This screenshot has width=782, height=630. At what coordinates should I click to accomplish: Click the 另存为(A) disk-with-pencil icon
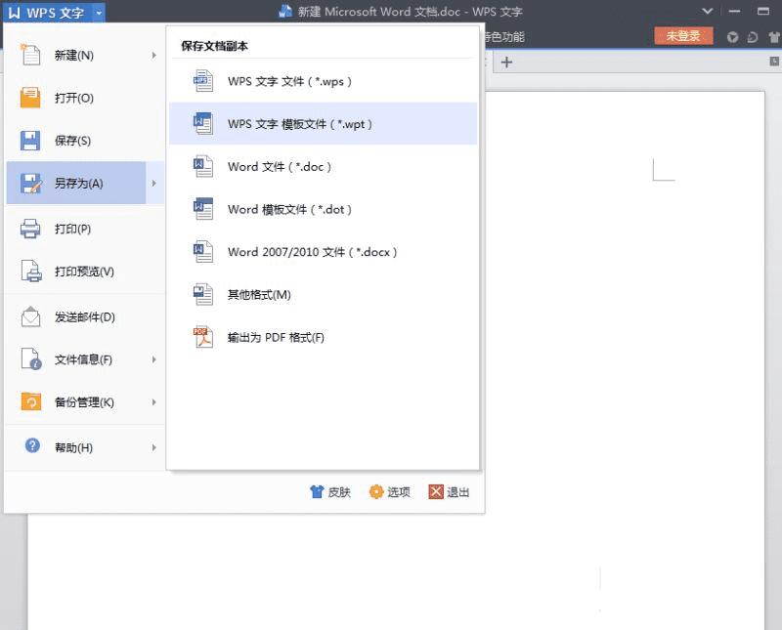(x=31, y=184)
